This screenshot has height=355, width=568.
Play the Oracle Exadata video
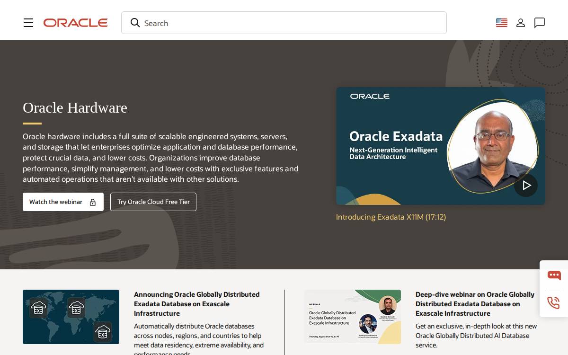pyautogui.click(x=526, y=185)
